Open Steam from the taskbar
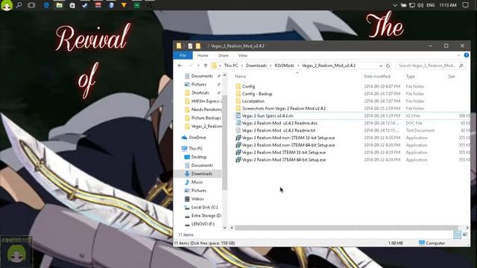This screenshot has height=268, width=477. click(85, 5)
